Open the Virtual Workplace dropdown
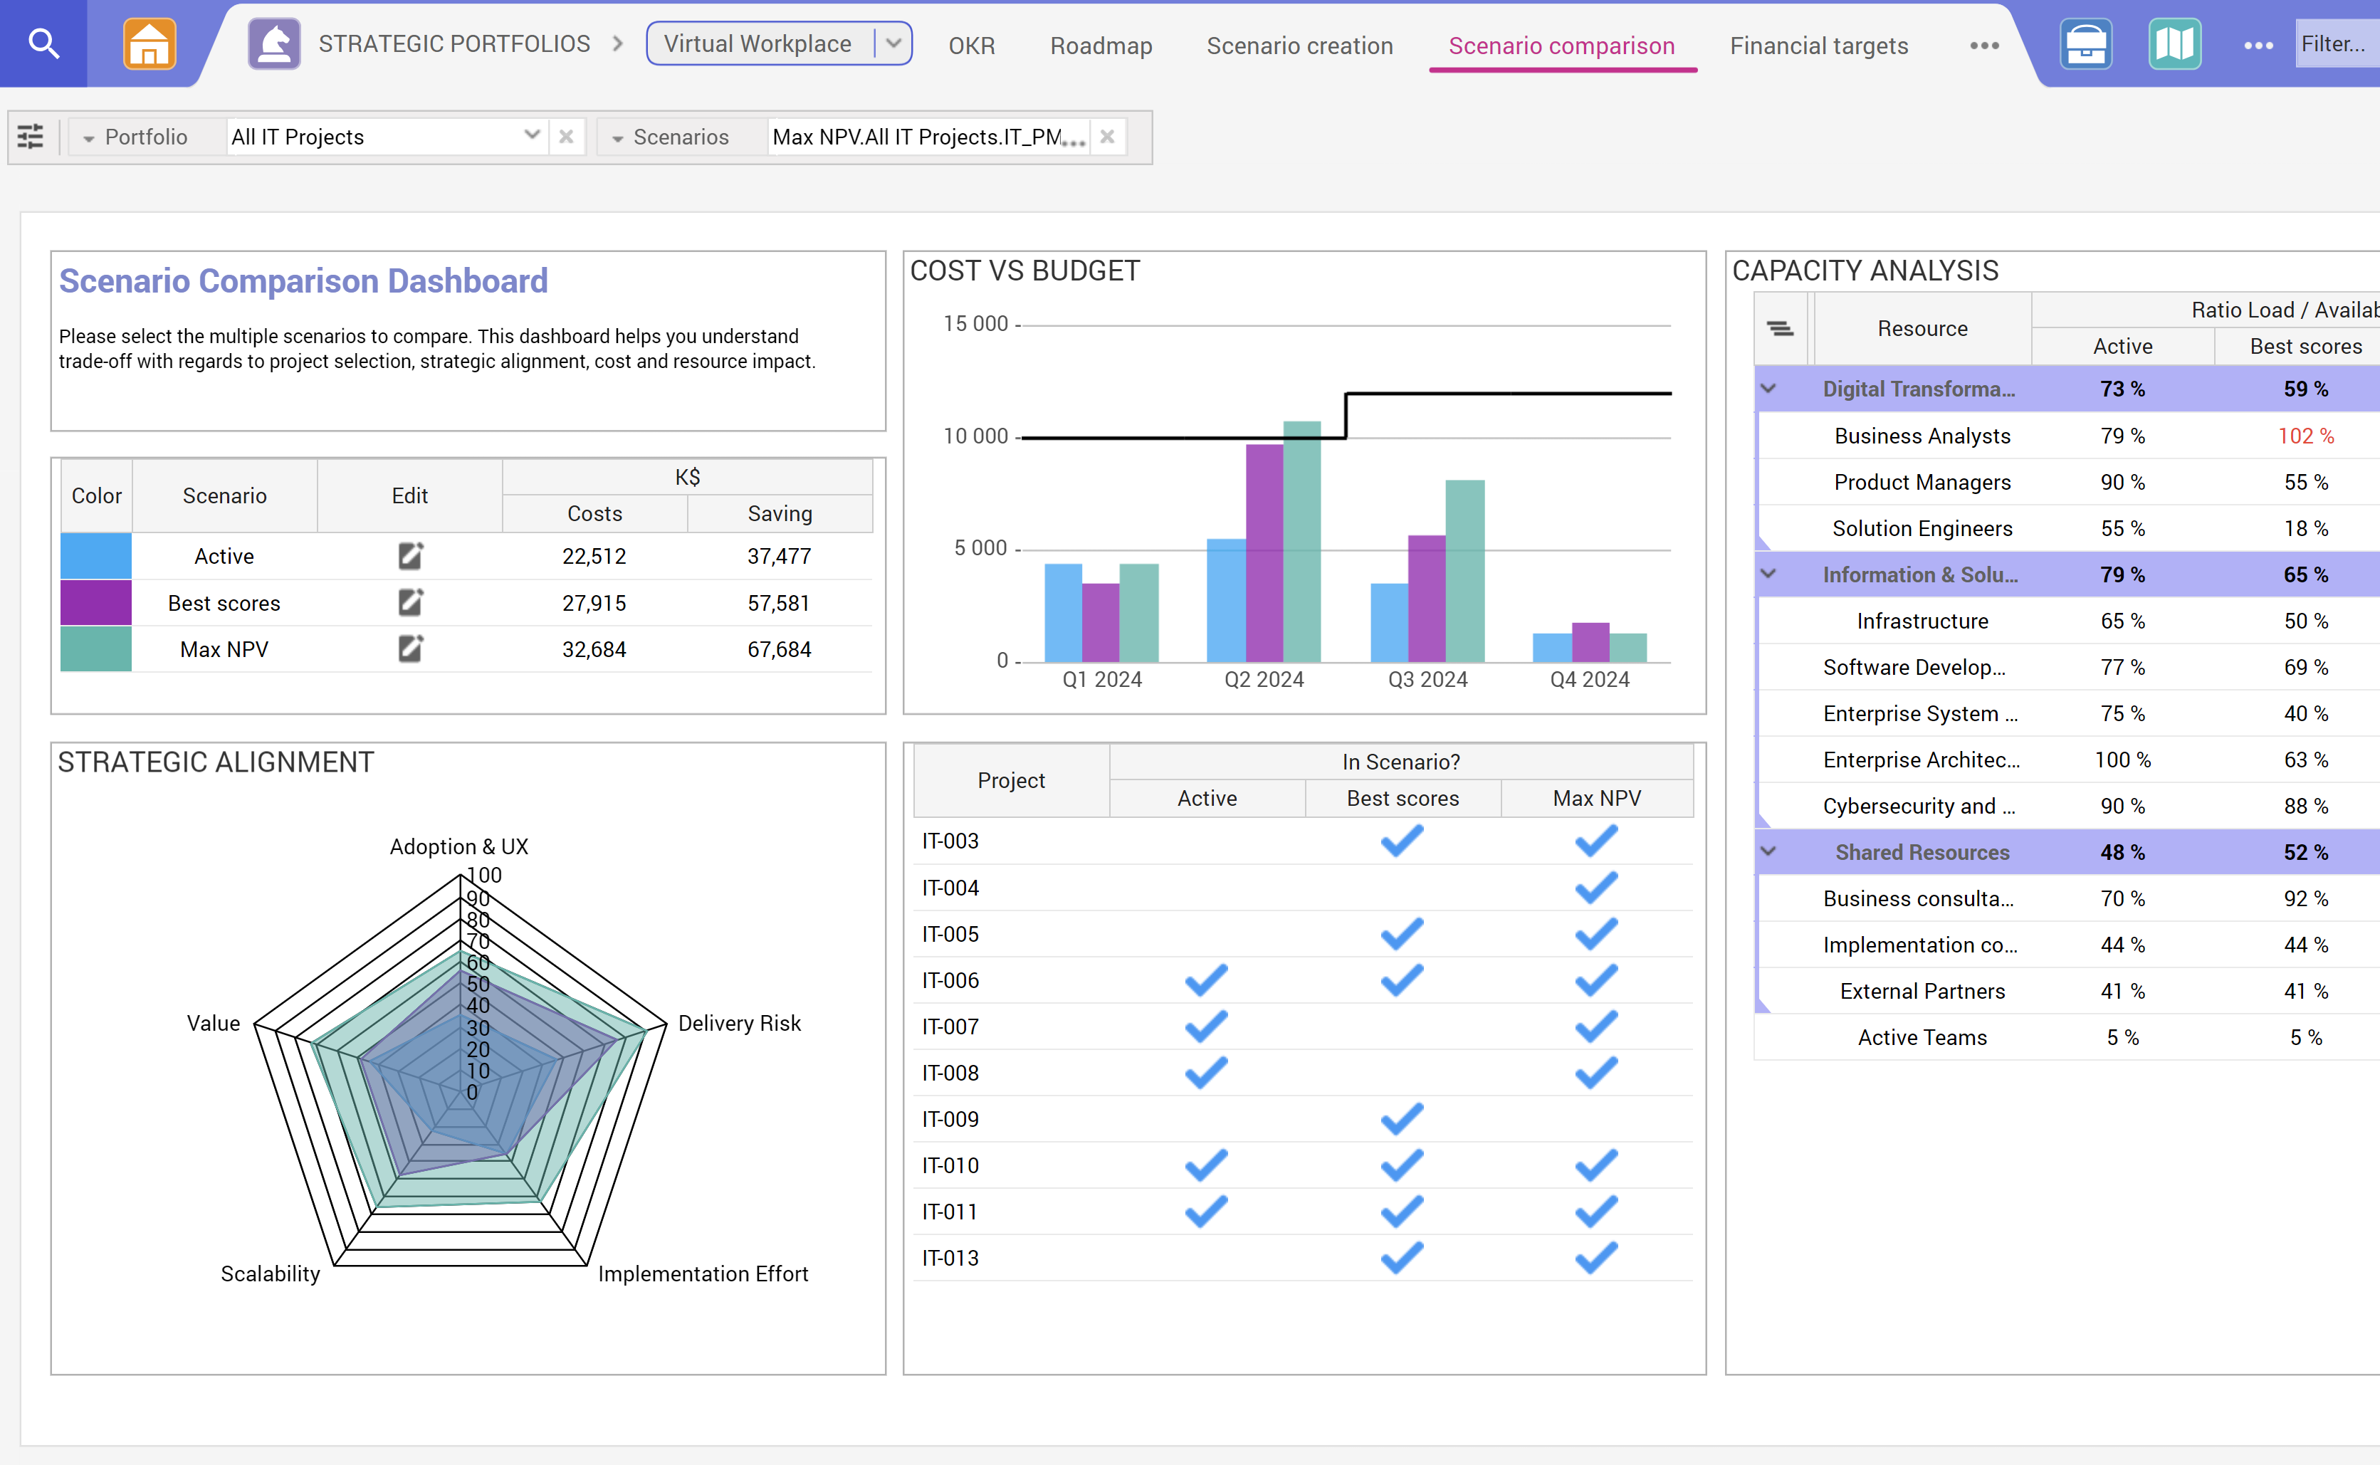The height and width of the screenshot is (1465, 2380). click(x=893, y=43)
